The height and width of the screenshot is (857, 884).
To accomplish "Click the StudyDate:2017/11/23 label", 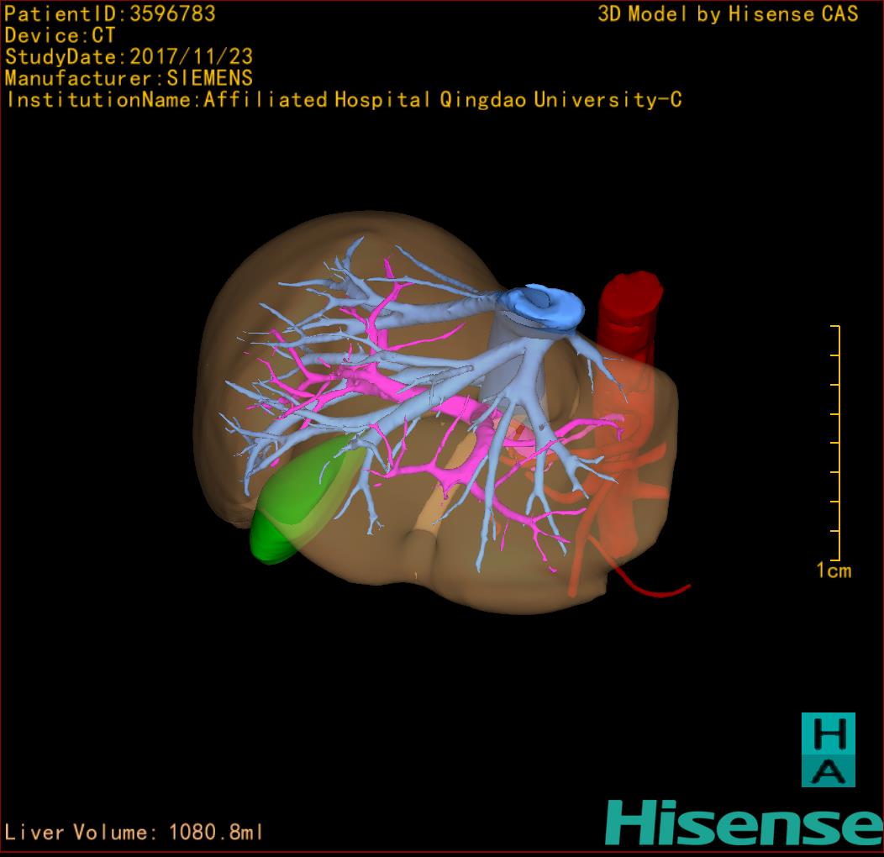I will coord(129,57).
